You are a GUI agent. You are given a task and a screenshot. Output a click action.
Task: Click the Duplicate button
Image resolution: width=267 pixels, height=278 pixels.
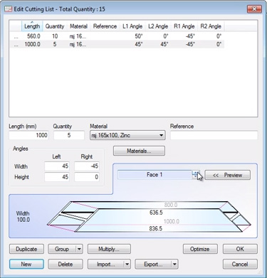coord(26,249)
